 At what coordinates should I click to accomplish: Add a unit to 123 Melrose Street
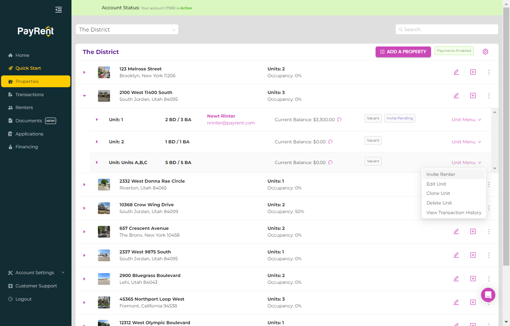point(473,72)
